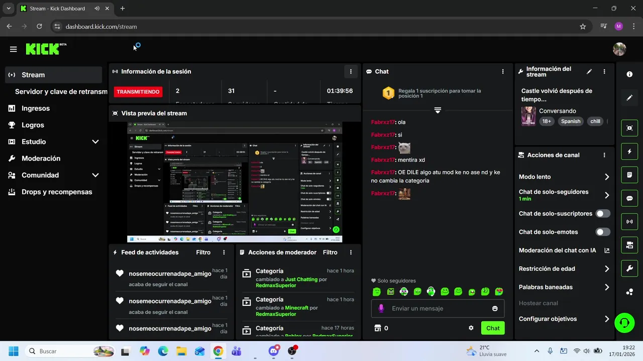Image resolution: width=643 pixels, height=361 pixels.
Task: Open Información del stream three-dot menu
Action: [x=604, y=72]
